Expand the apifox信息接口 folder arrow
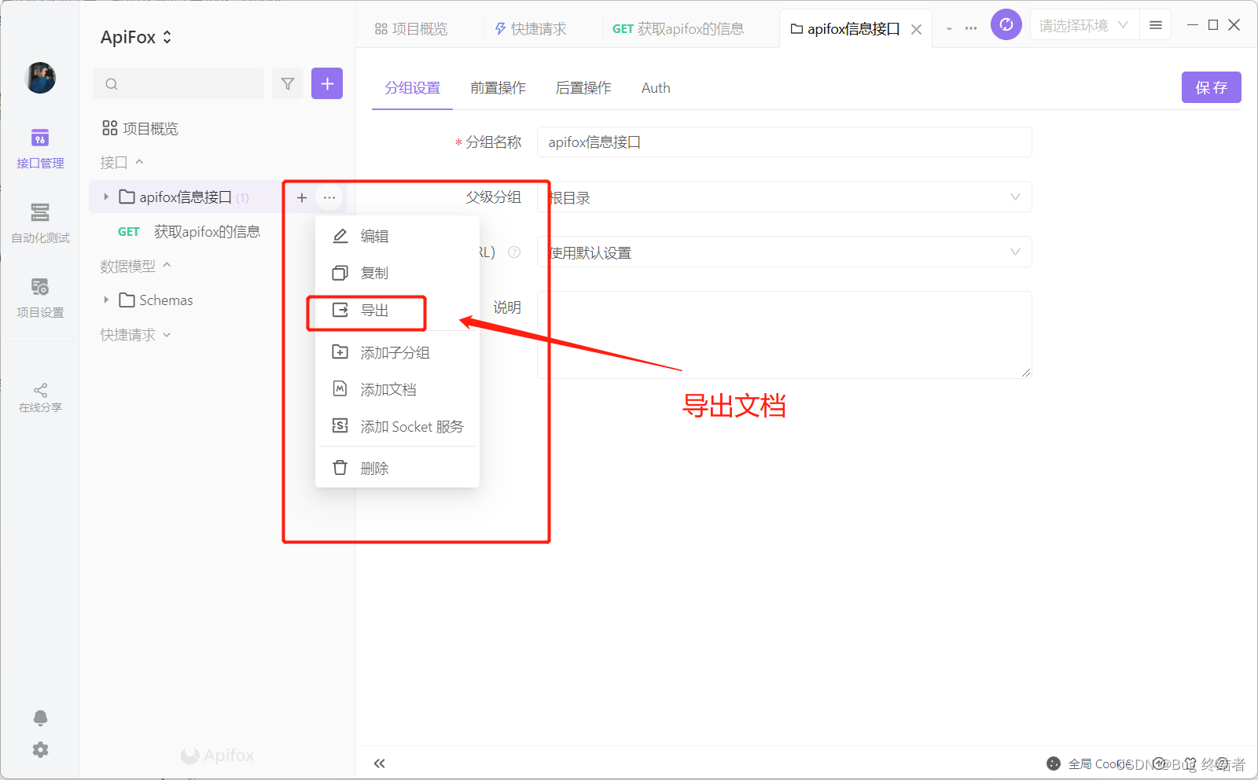 [106, 197]
